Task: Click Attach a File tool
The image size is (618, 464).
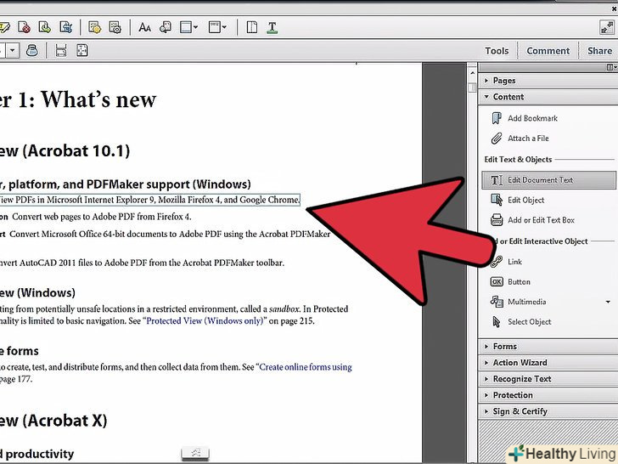Action: coord(528,138)
